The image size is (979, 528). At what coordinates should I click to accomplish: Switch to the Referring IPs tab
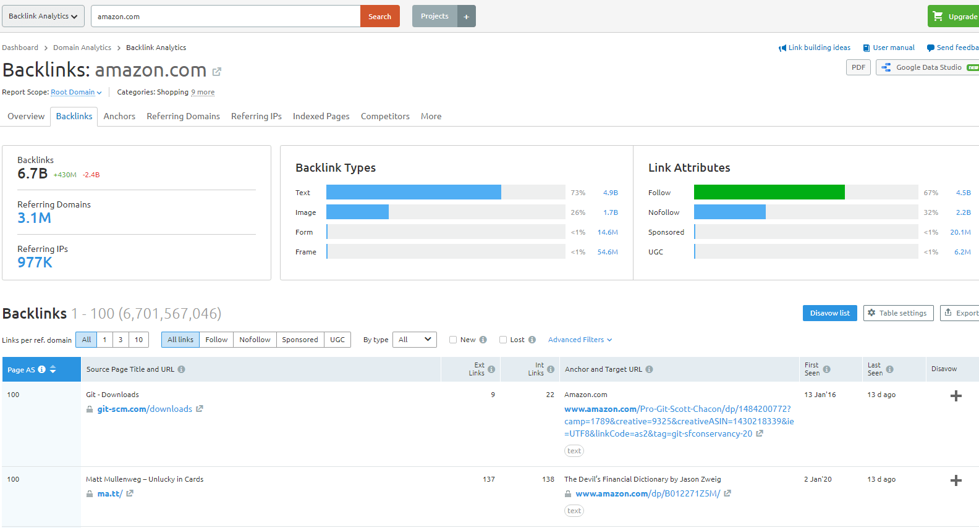[256, 116]
